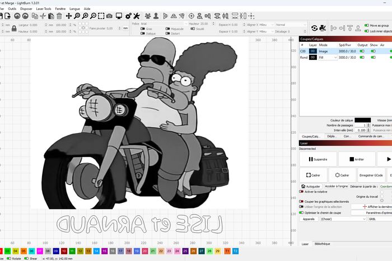Open the Mode dropdown for Rond layer
This screenshot has height=261, width=392.
click(328, 58)
